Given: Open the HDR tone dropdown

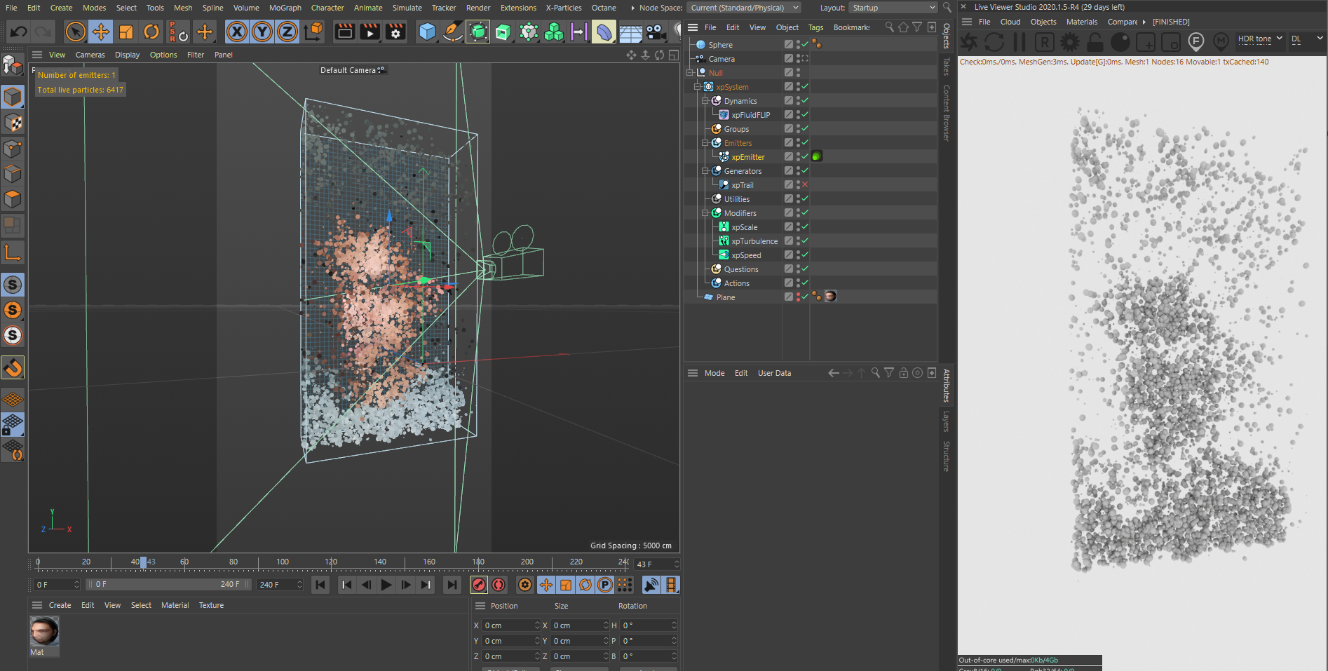Looking at the screenshot, I should point(1259,39).
